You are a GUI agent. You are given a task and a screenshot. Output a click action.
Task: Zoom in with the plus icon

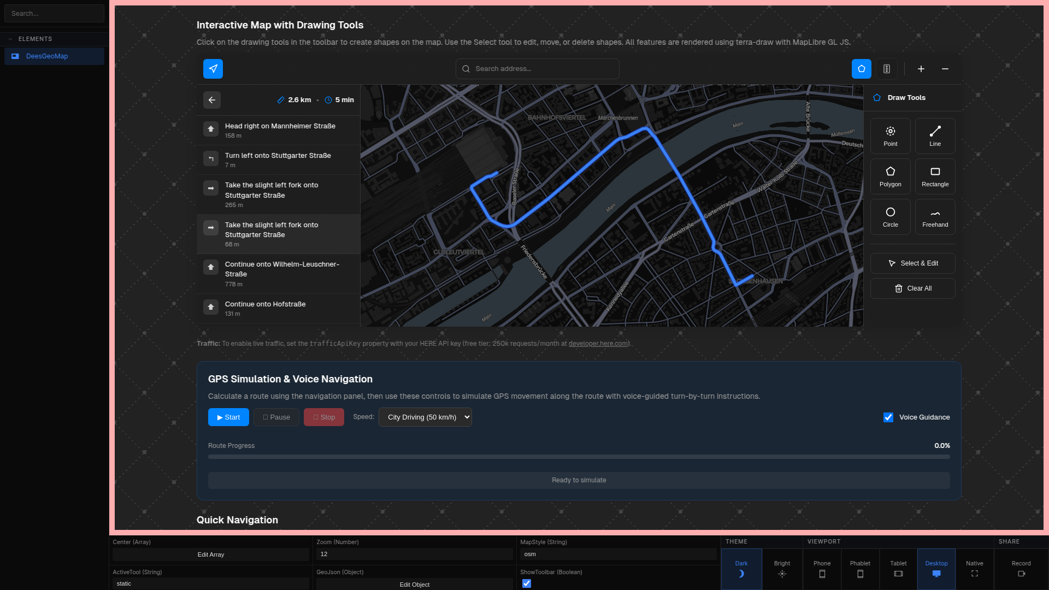pyautogui.click(x=921, y=69)
